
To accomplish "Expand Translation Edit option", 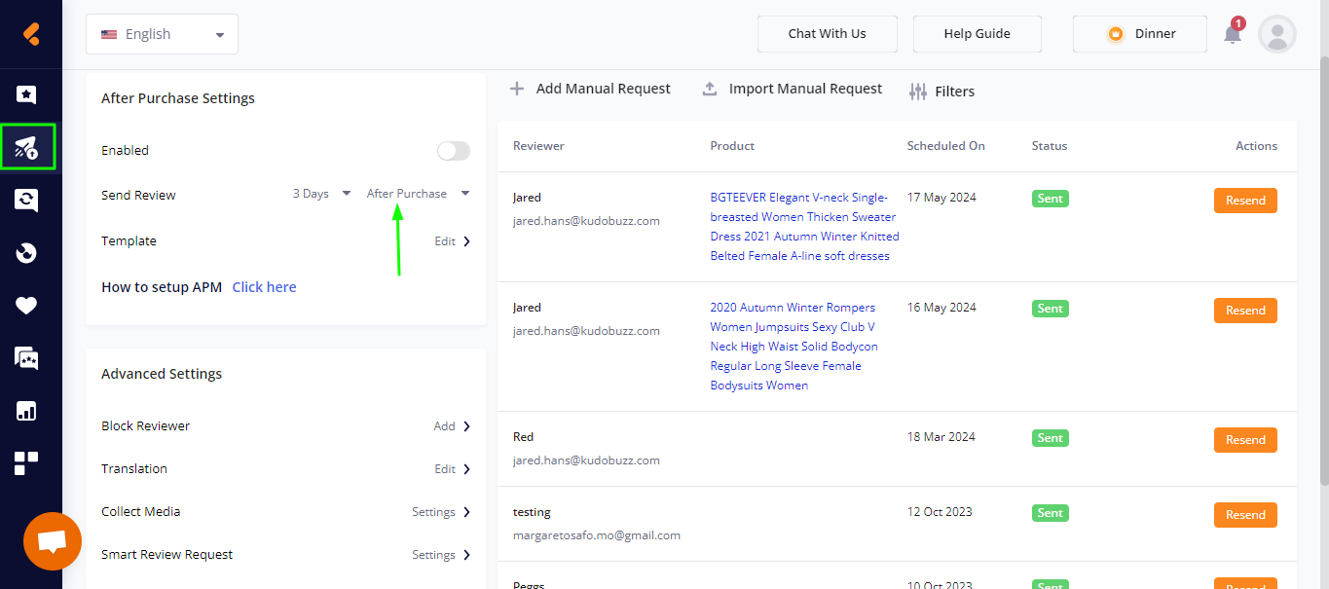I will point(454,469).
